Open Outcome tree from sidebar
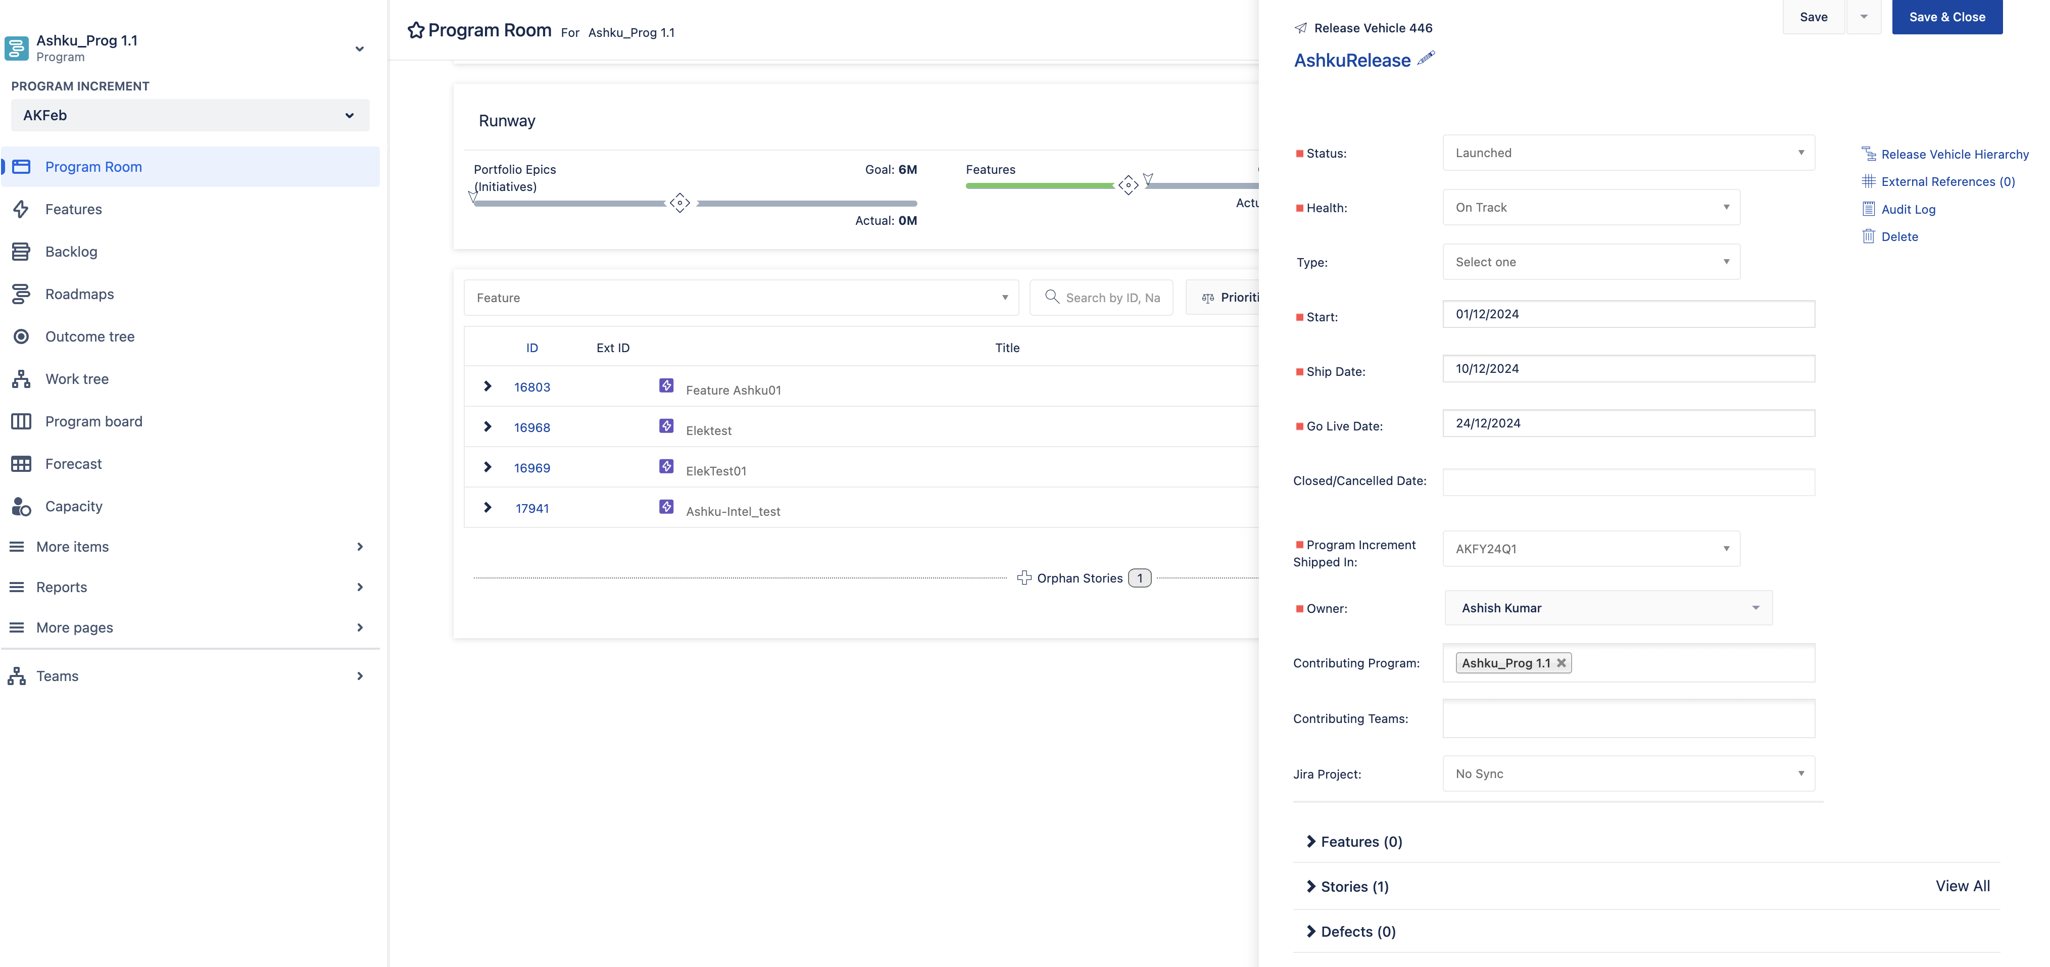2050x967 pixels. [89, 336]
